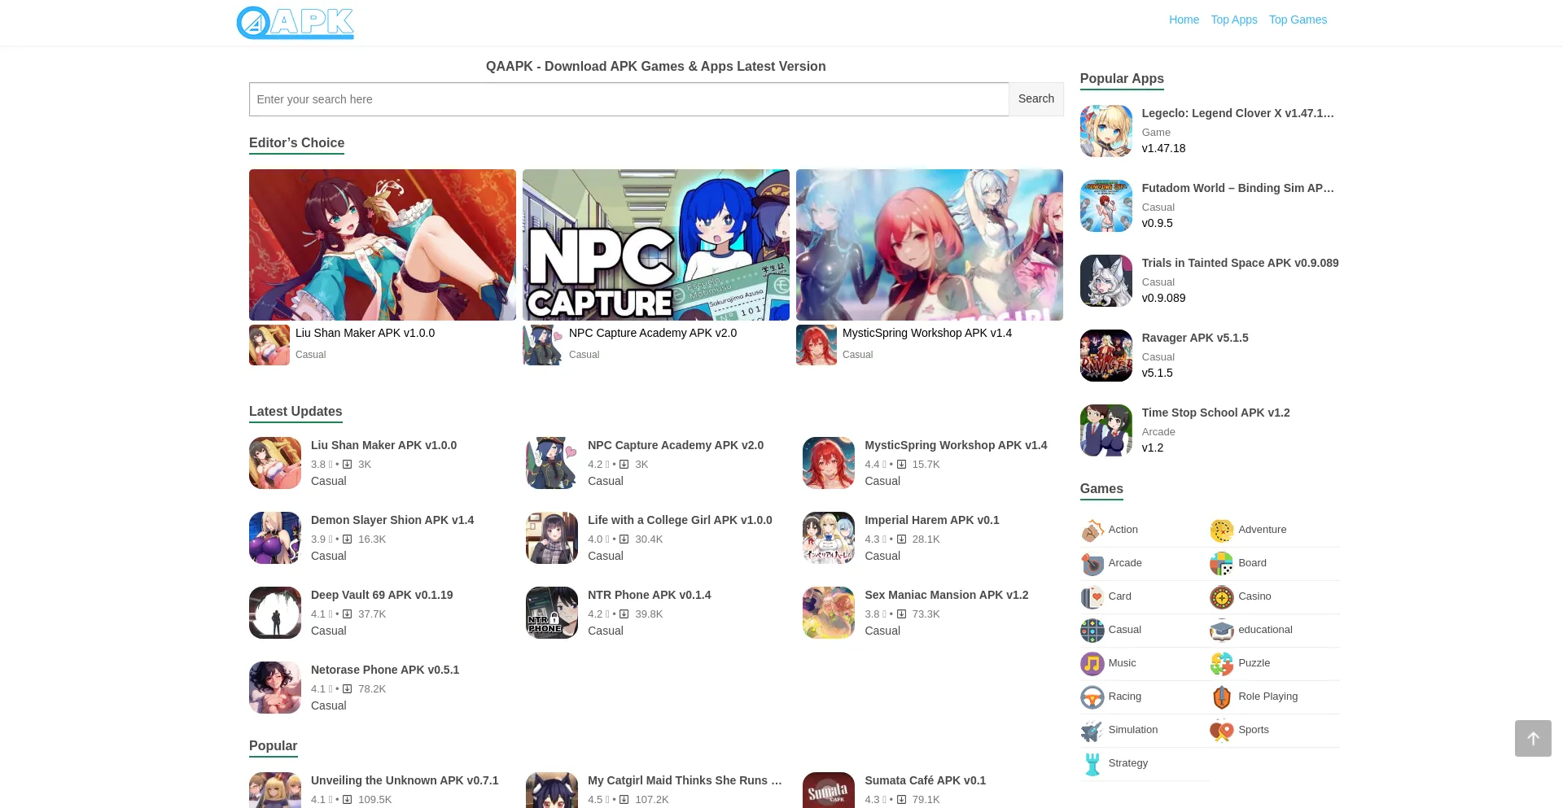Click Liu Shan Maker editor's choice banner
This screenshot has width=1563, height=808.
pos(383,245)
